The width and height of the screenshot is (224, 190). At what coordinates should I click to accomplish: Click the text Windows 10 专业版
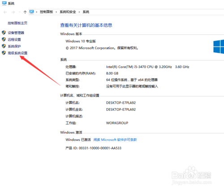(81, 41)
